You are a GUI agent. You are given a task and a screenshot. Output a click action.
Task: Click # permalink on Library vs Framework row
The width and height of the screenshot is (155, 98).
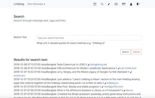click(122, 90)
